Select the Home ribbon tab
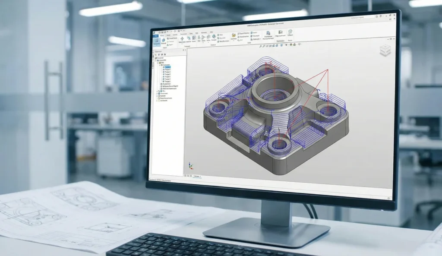 [162, 35]
